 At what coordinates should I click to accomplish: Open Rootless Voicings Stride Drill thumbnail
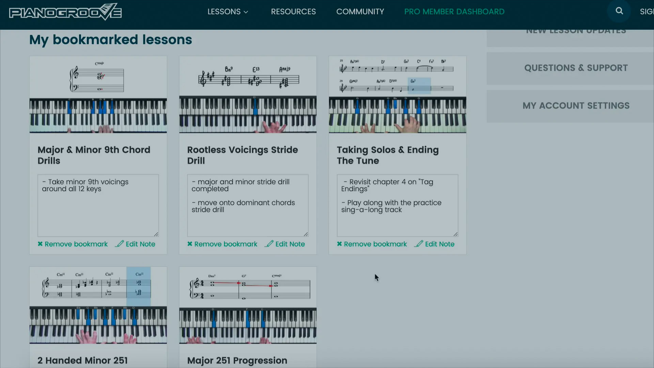tap(248, 94)
